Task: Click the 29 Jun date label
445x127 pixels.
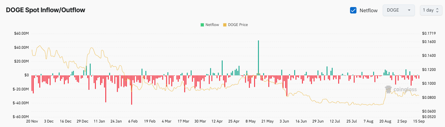Action: 318,122
